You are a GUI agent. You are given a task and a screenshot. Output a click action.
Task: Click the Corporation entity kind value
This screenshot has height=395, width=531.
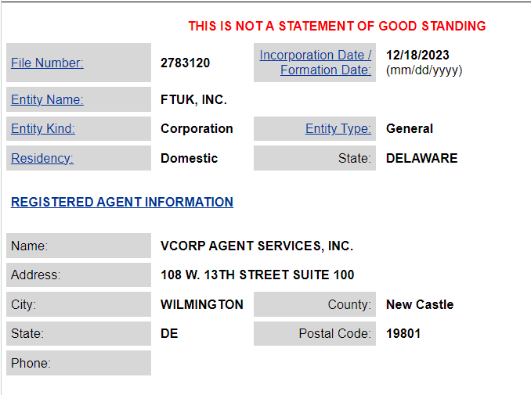(197, 129)
